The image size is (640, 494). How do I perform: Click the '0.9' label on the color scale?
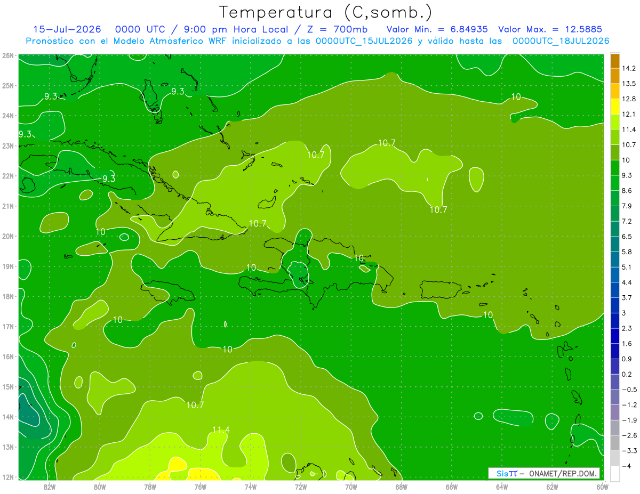click(627, 359)
